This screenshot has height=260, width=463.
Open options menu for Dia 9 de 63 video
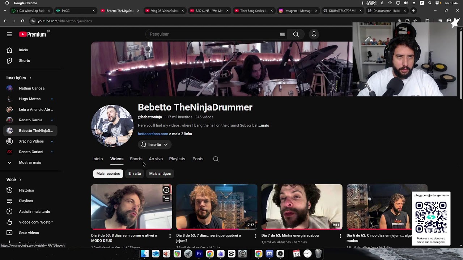click(x=170, y=236)
